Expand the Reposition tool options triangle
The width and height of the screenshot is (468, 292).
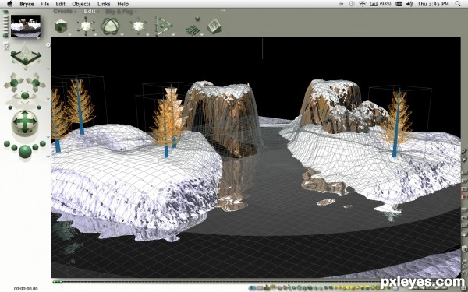point(147,34)
